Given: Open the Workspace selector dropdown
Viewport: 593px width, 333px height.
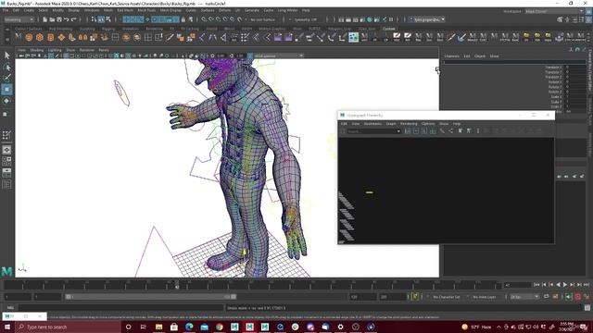Looking at the screenshot, I should click(554, 11).
